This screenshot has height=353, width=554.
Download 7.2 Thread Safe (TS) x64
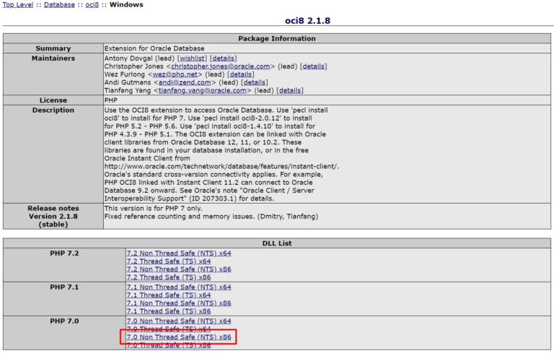click(169, 261)
